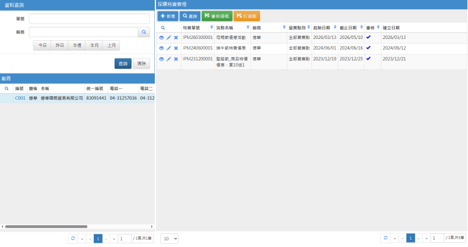Click the refresh icon in promotion list pager
Viewport: 468px width, 247px height.
[x=386, y=238]
